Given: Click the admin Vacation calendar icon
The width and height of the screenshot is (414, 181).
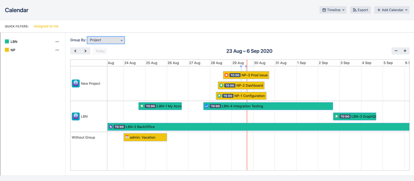Looking at the screenshot, I should tap(127, 137).
